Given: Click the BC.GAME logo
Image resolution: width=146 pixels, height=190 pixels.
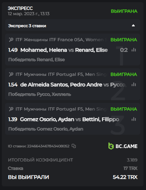Looking at the screenshot, I should (123, 146).
